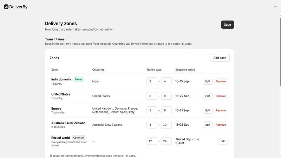The width and height of the screenshot is (281, 158).
Task: Focus Rest of world maximum transit days
Action: [x=166, y=141]
